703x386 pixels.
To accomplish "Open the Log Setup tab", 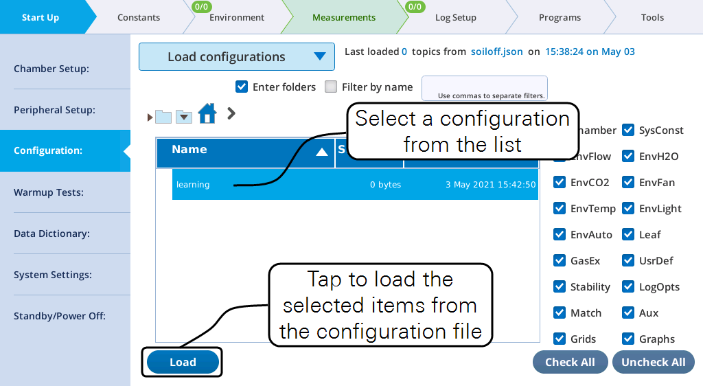I will [x=455, y=17].
